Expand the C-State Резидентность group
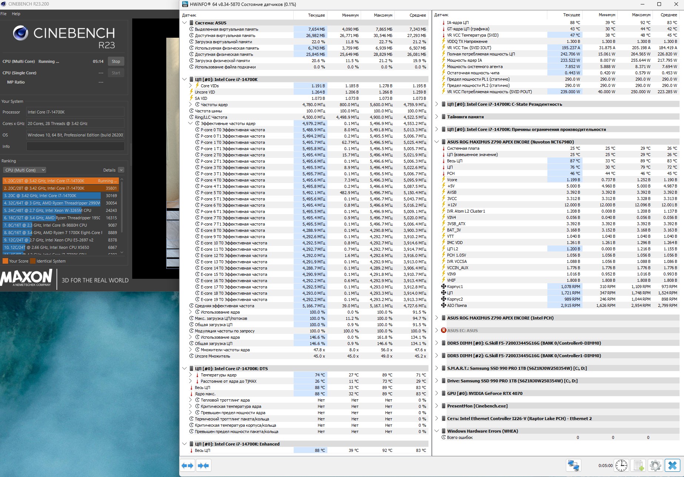Viewport: 684px width, 477px height. pyautogui.click(x=437, y=104)
